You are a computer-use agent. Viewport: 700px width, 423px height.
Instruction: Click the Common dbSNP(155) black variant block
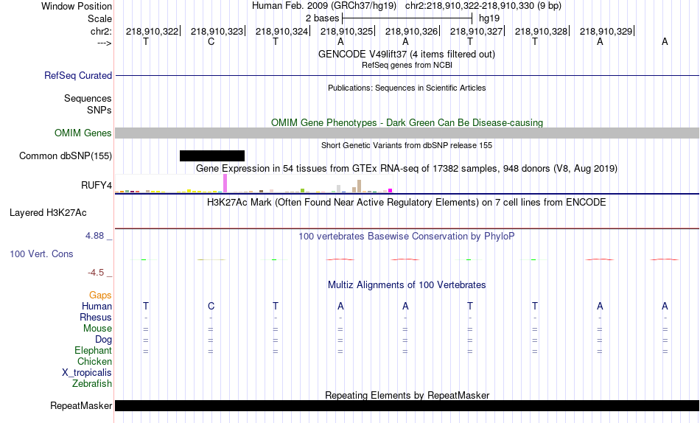tap(212, 156)
